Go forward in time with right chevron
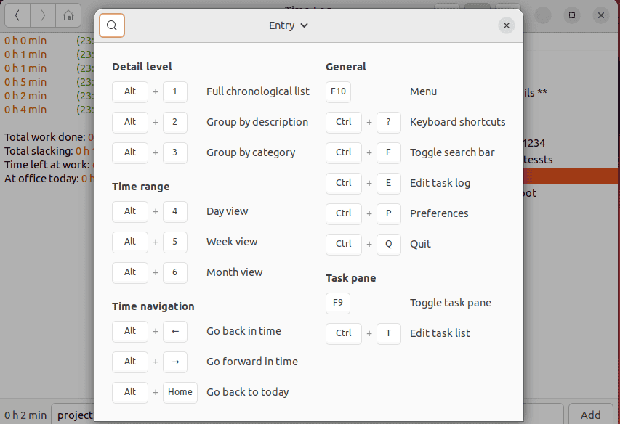620x424 pixels. 43,15
